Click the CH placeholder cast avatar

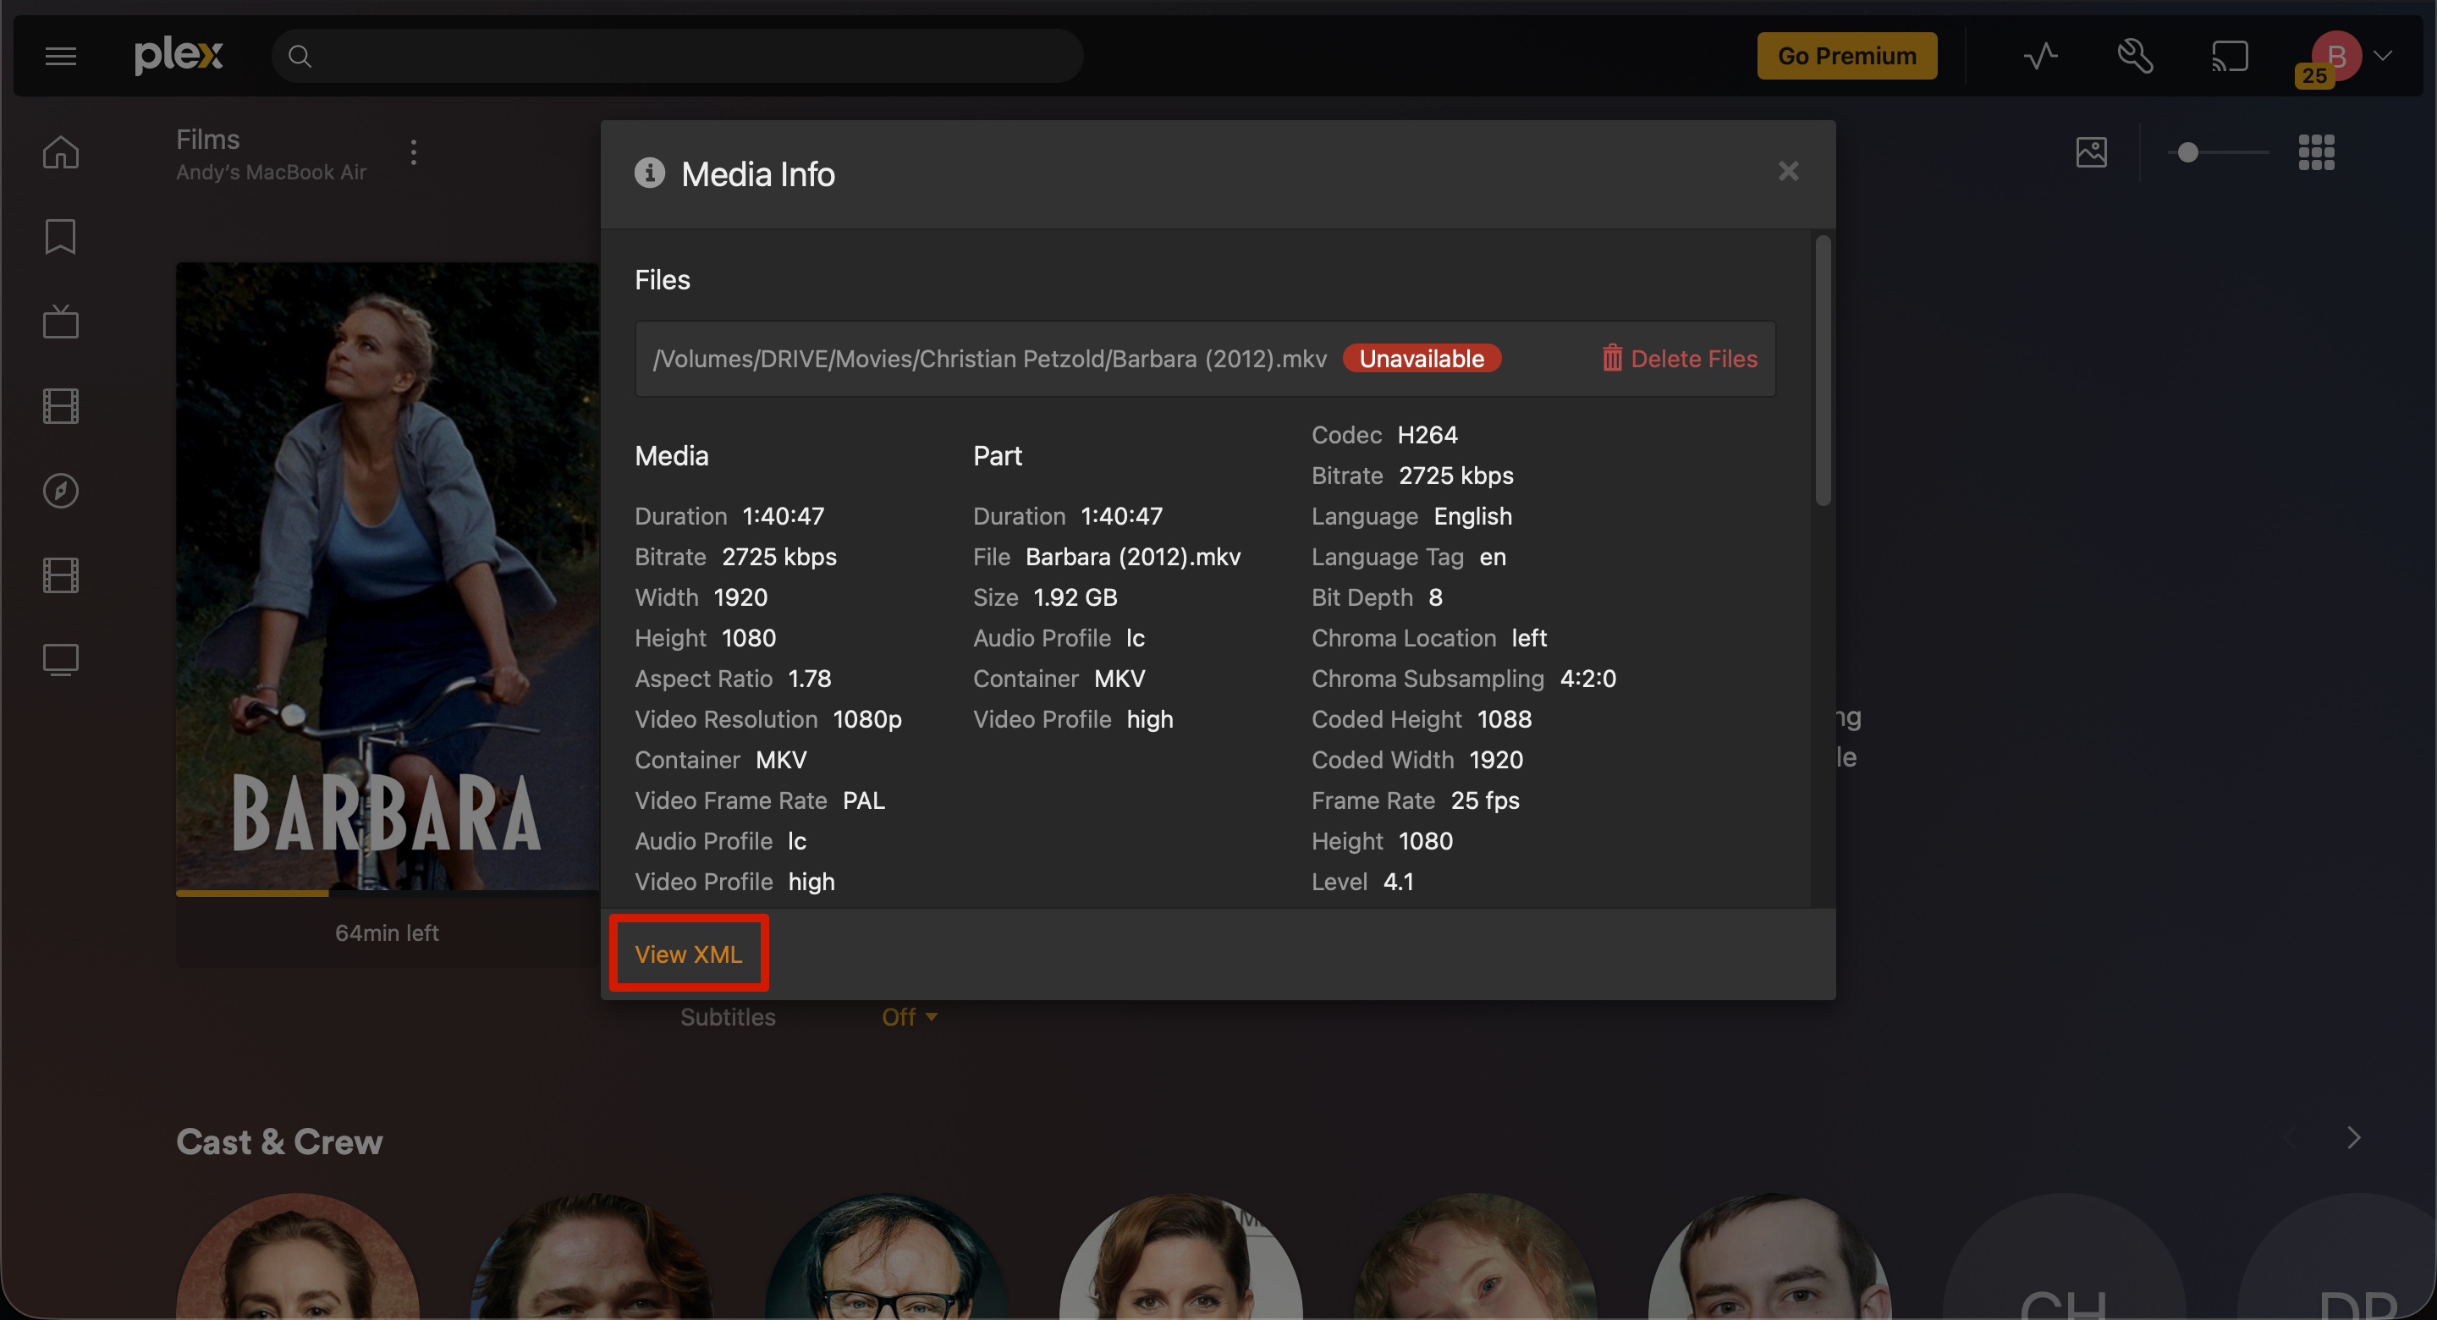coord(2065,1257)
